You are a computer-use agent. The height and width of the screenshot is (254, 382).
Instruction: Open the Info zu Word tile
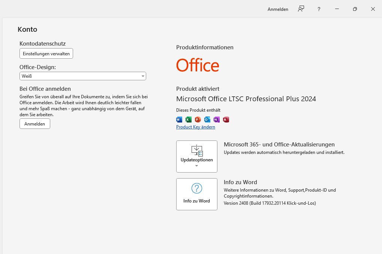[x=197, y=194]
